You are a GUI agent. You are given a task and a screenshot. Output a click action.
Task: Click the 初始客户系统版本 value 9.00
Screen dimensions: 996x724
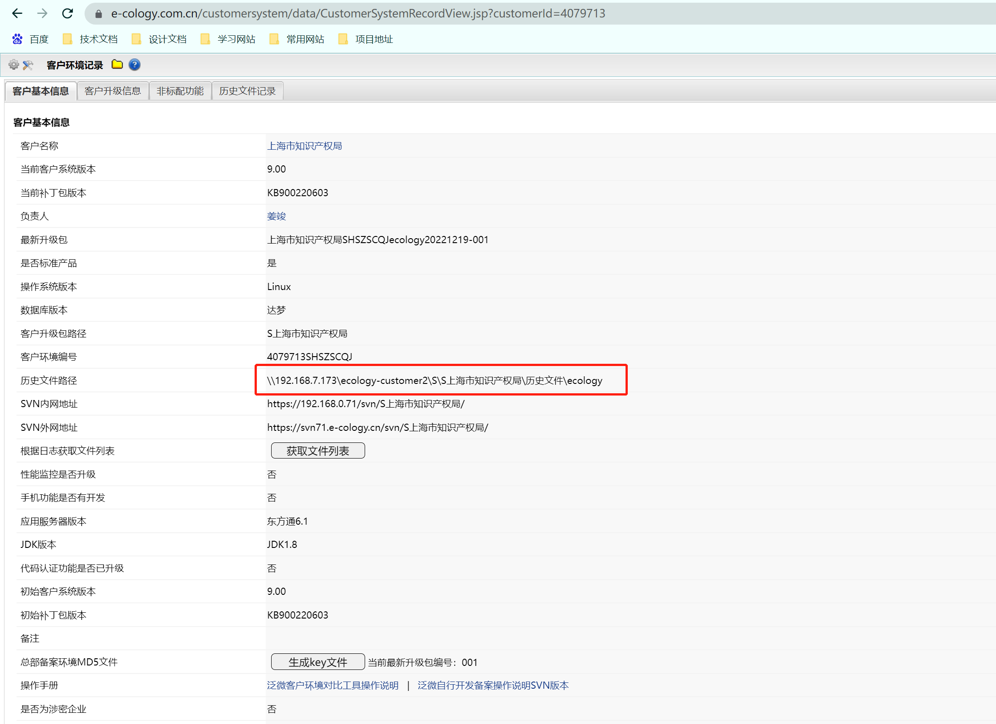pos(276,592)
